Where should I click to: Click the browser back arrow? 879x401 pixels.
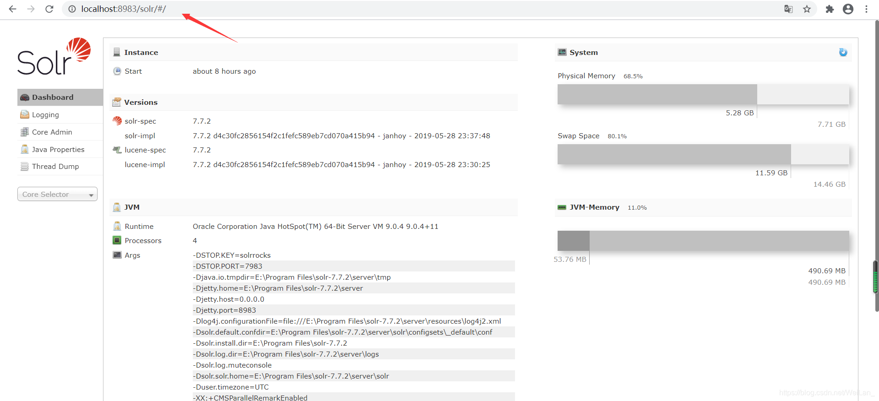coord(12,9)
